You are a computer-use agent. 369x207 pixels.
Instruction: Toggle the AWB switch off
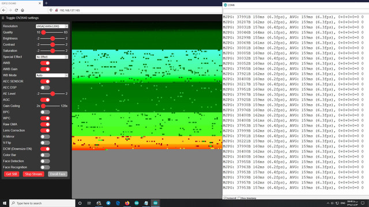(45, 63)
